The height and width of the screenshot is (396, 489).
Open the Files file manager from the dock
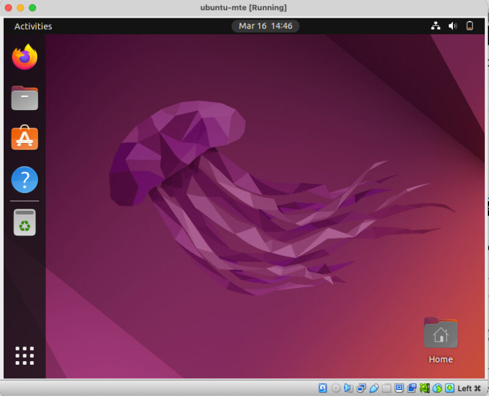click(x=24, y=98)
